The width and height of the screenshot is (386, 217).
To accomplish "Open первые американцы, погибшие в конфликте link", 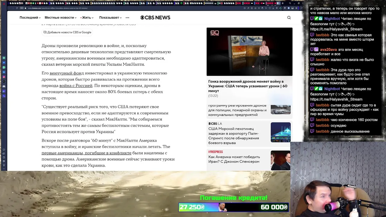I will pos(87,153).
